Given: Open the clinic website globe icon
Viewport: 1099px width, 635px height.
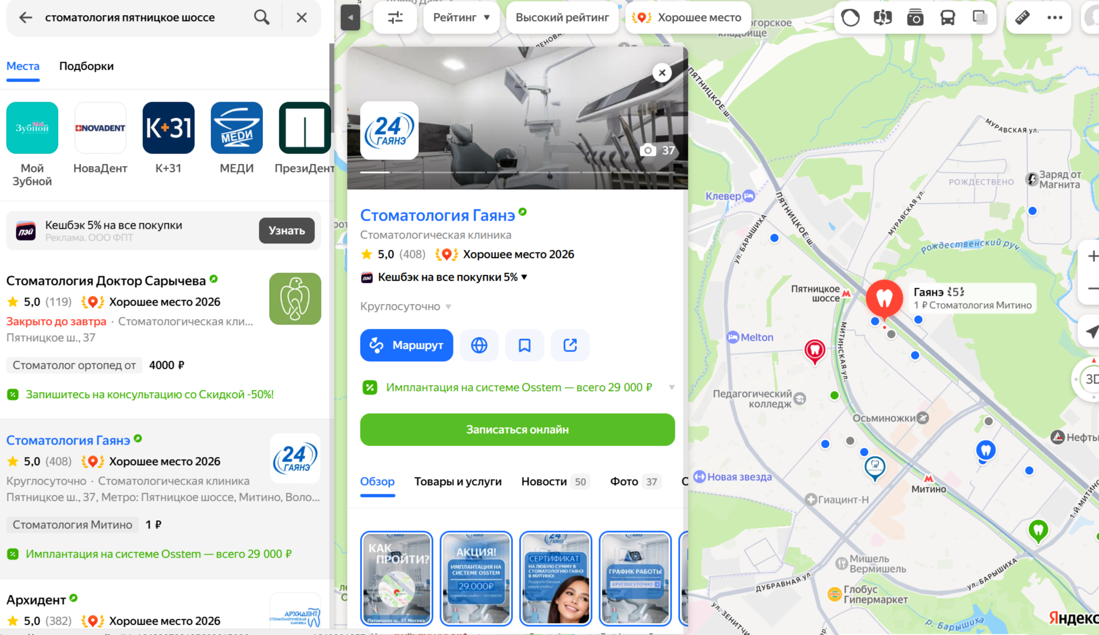Looking at the screenshot, I should (479, 345).
